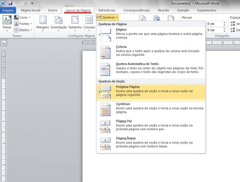Open the Temas gallery button
This screenshot has width=240, height=182.
pyautogui.click(x=7, y=23)
